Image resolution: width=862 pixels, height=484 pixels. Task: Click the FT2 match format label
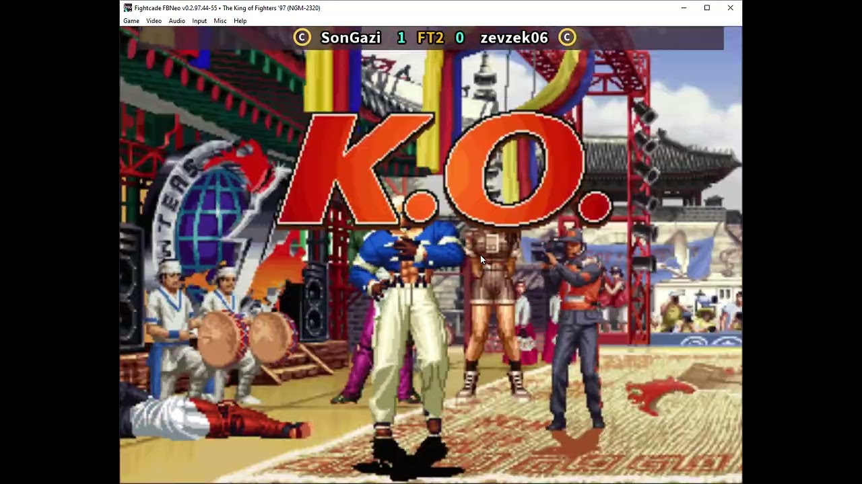(430, 38)
